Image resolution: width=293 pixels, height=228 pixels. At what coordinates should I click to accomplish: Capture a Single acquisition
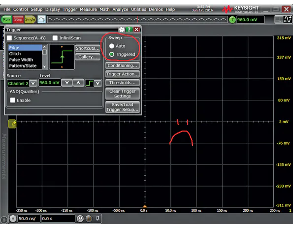coord(30,19)
